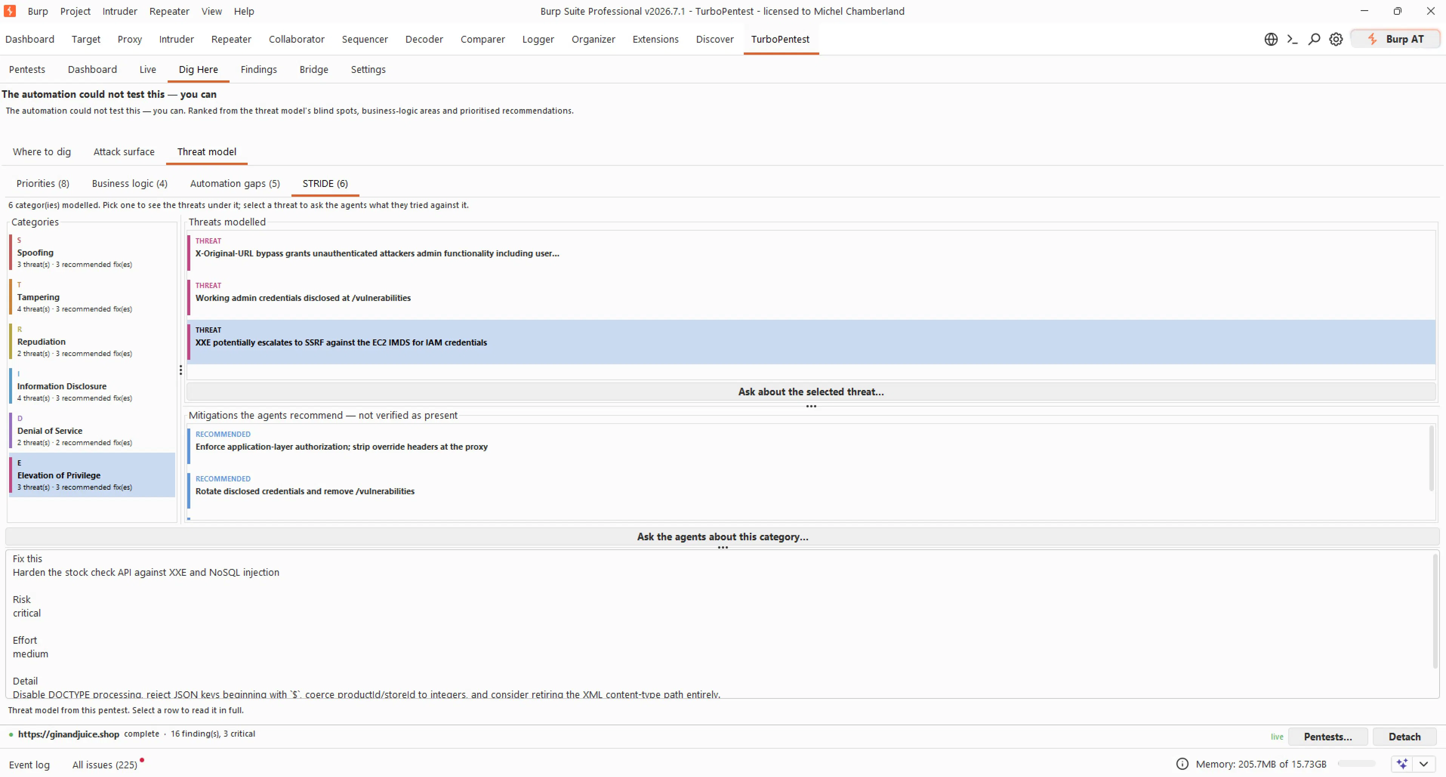Click the detail pane scrollbar

(x=1435, y=611)
